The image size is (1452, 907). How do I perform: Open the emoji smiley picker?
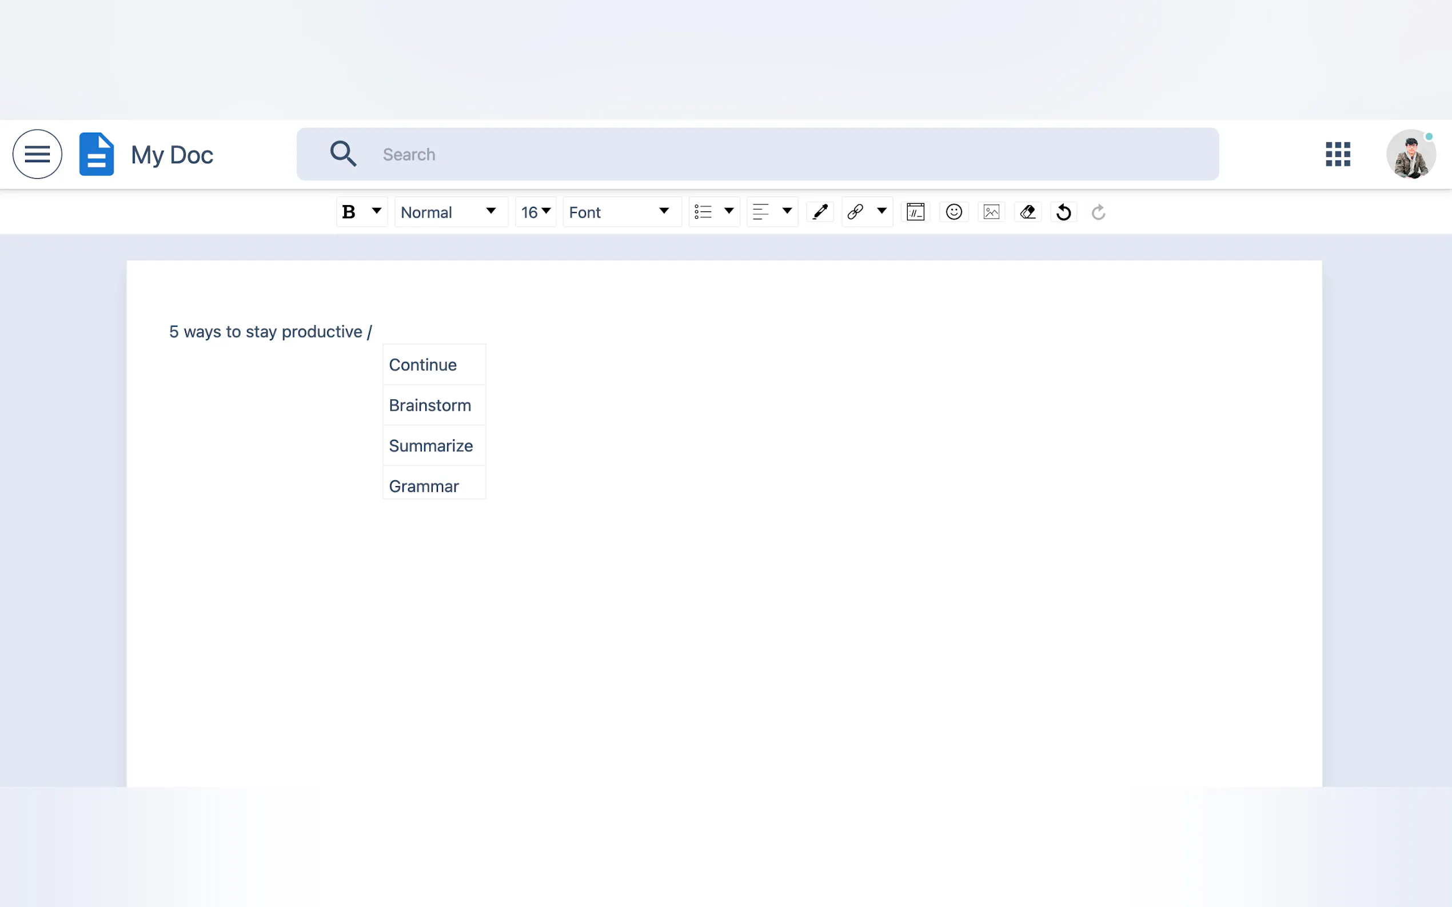coord(954,212)
